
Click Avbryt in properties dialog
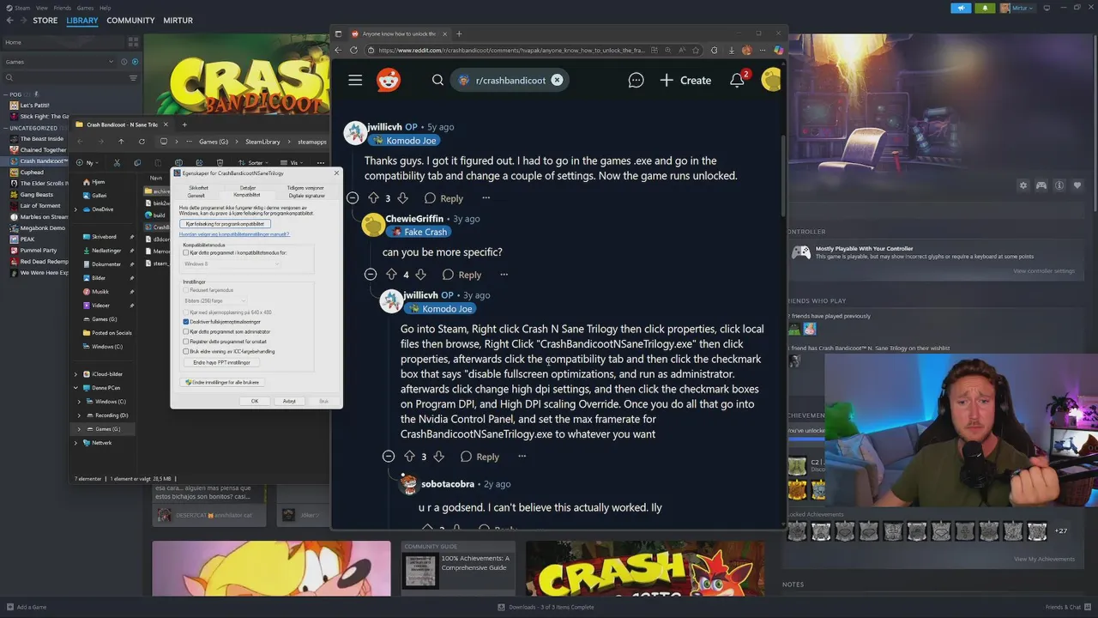pos(289,401)
